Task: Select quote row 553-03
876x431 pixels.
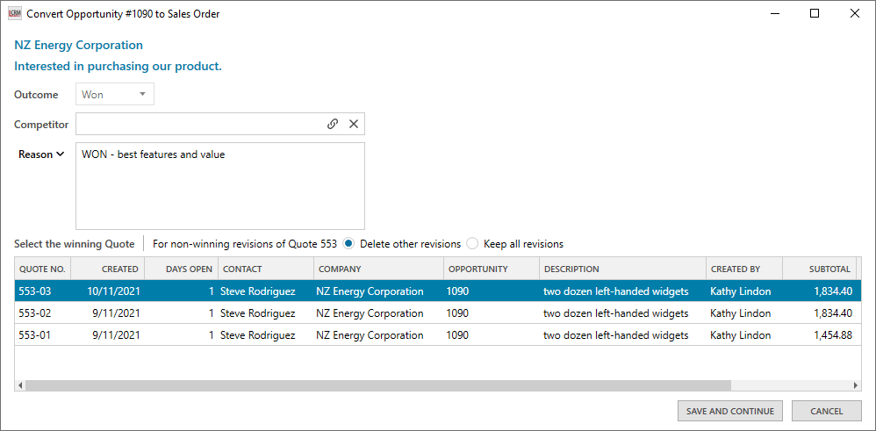Action: coord(438,291)
